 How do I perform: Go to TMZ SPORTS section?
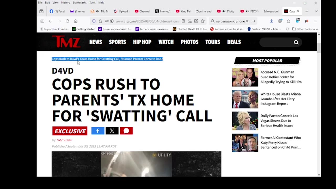[x=117, y=42]
